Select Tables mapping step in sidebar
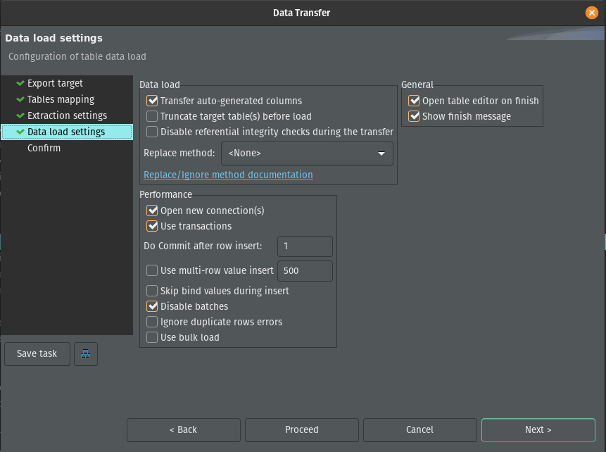The image size is (606, 452). pyautogui.click(x=61, y=99)
